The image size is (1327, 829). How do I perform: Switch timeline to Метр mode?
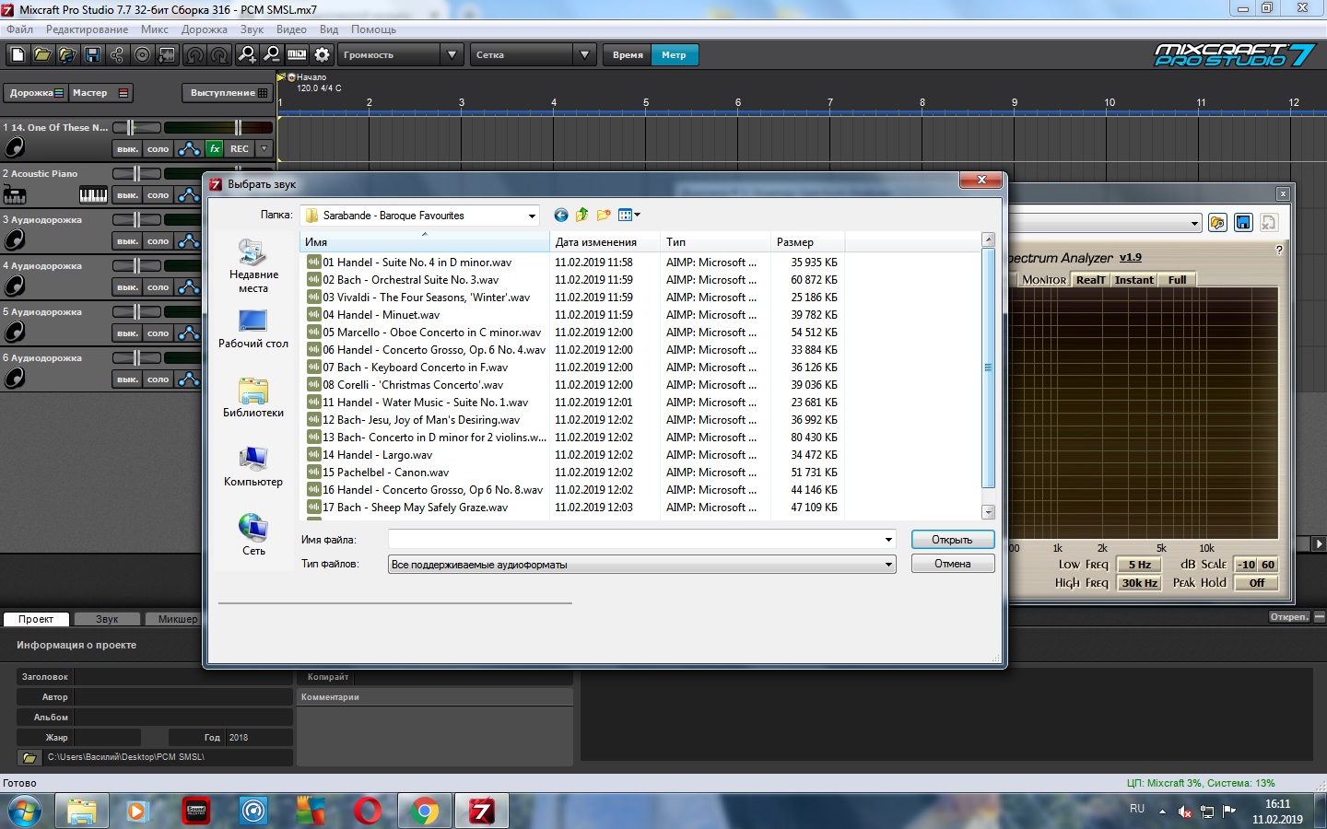coord(674,55)
